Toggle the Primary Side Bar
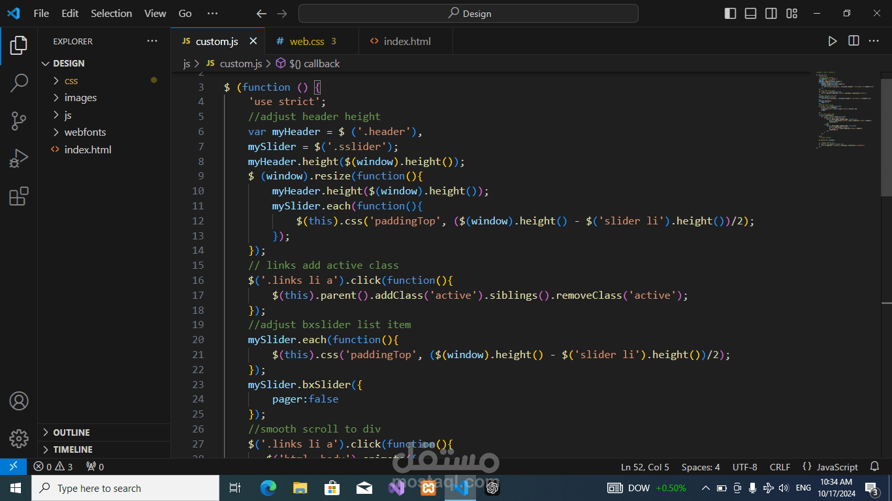The width and height of the screenshot is (892, 501). click(731, 13)
